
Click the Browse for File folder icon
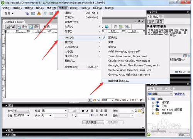(140, 111)
